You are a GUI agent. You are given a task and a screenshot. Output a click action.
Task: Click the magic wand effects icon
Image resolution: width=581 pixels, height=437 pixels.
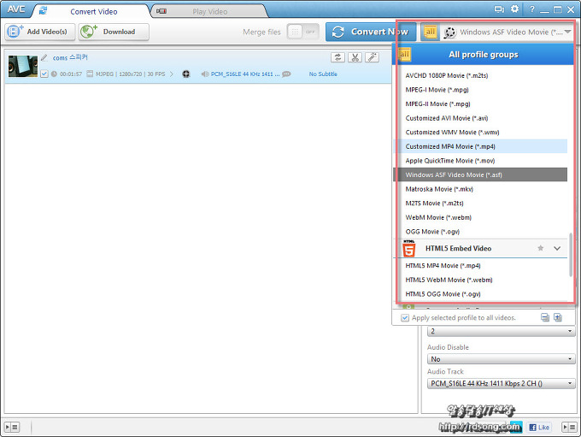[372, 57]
